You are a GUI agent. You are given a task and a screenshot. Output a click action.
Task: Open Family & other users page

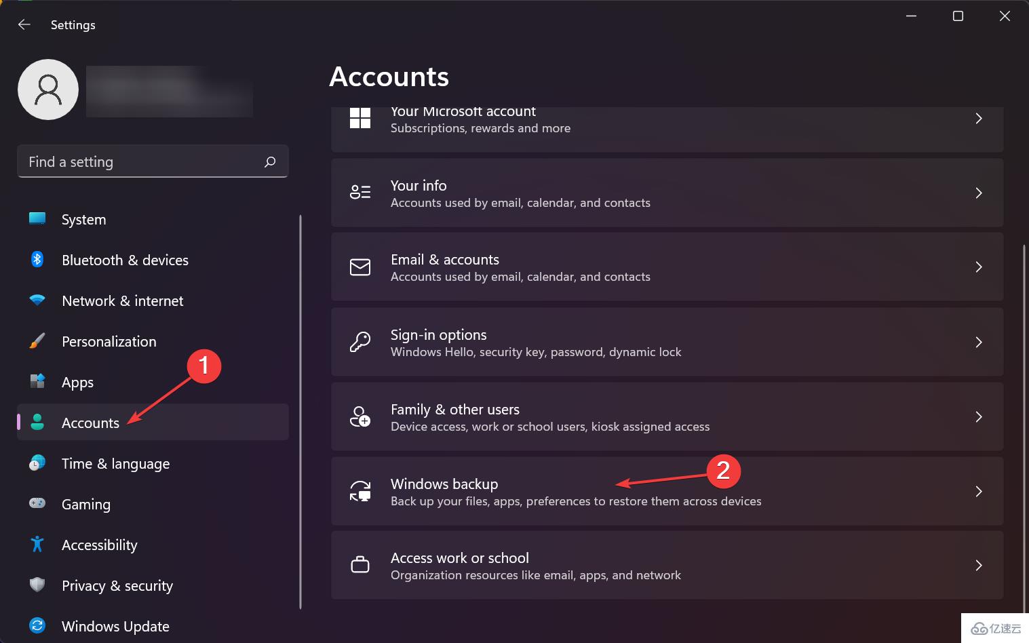click(667, 416)
